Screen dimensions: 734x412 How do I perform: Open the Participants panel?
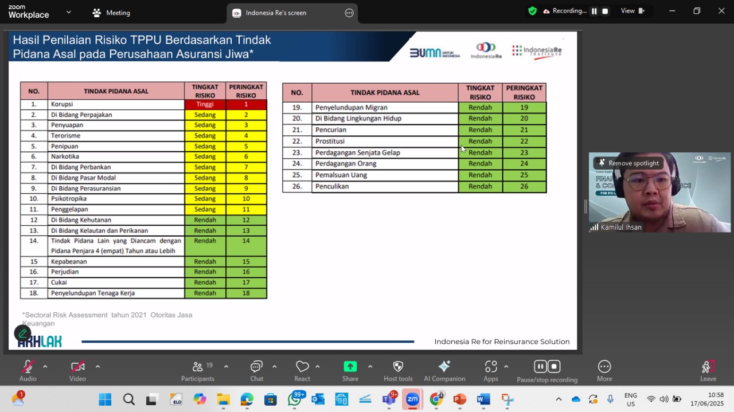tap(198, 371)
